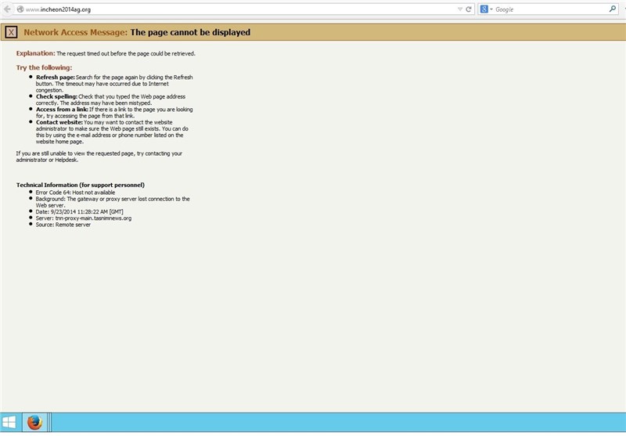Click the reload page button

469,9
